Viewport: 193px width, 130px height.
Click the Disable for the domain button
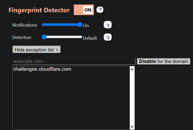164,61
